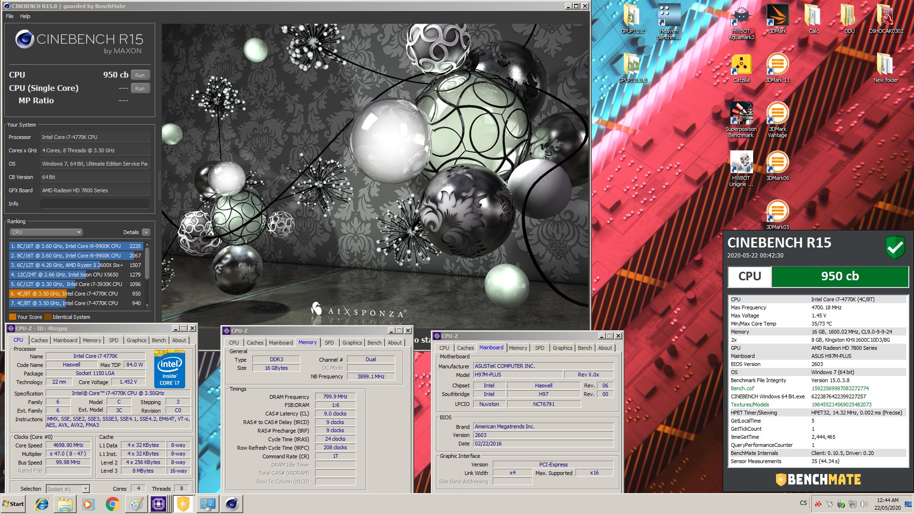
Task: Open the New folder desktop icon
Action: pos(885,68)
